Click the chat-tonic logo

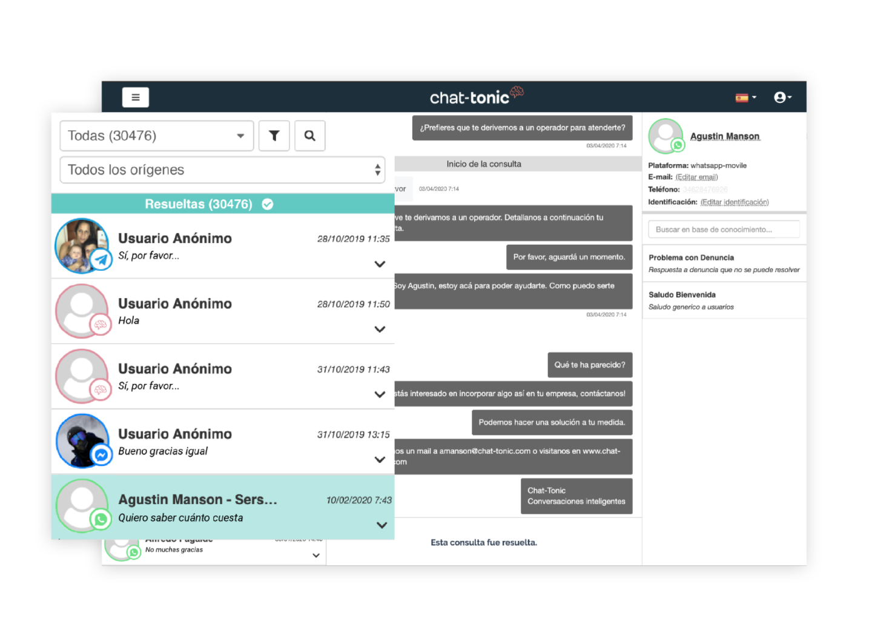[476, 96]
